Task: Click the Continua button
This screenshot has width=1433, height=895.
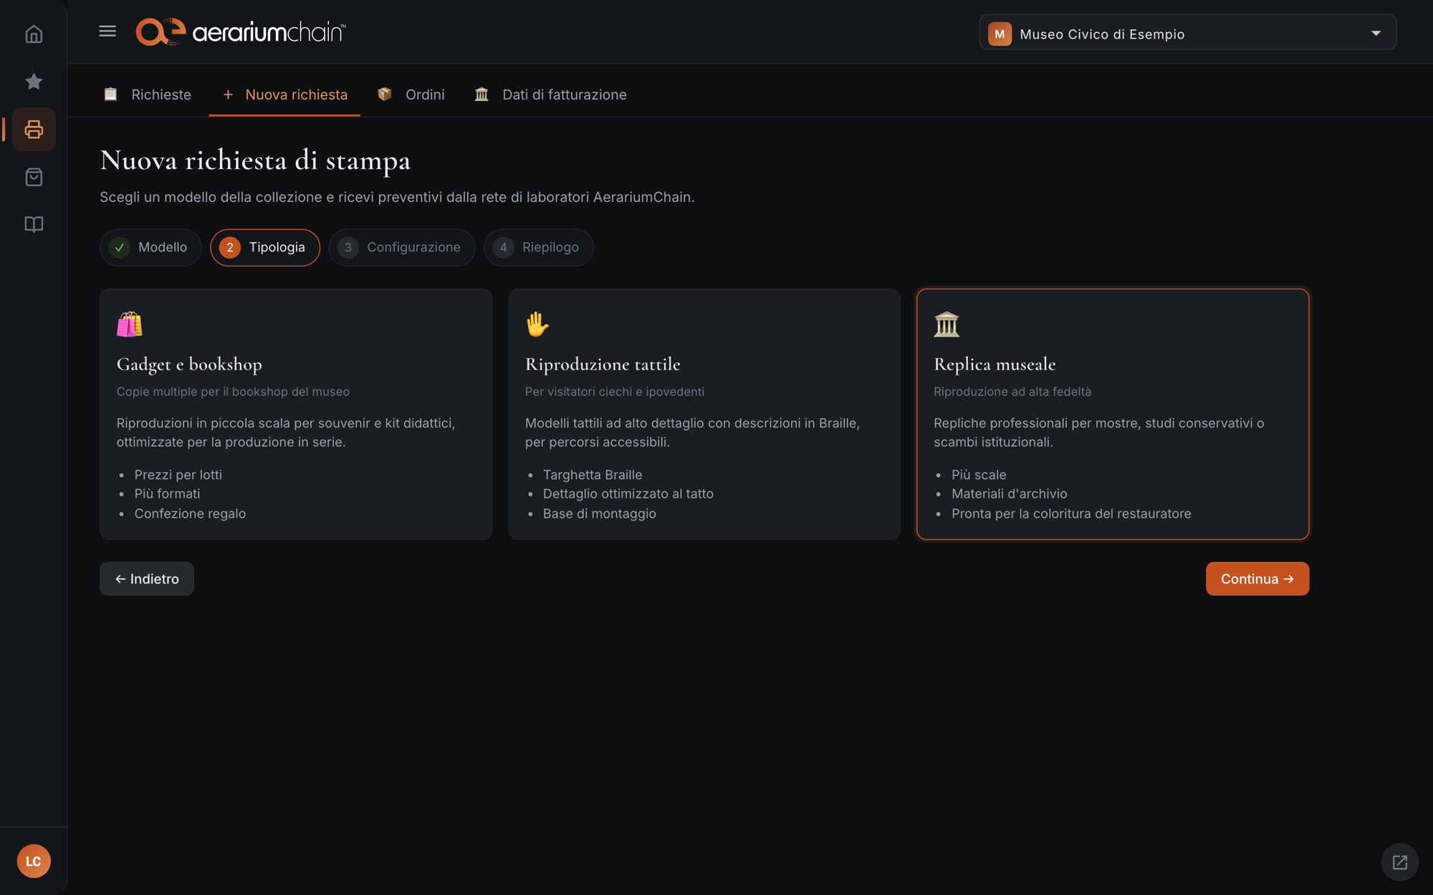Action: coord(1257,579)
